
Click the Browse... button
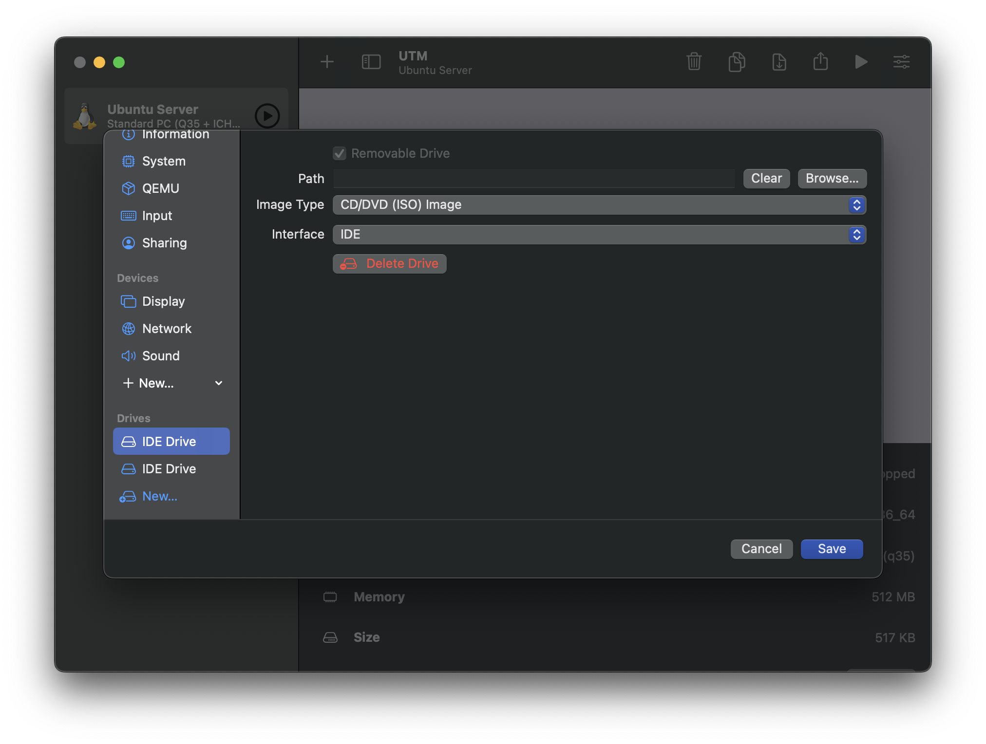832,179
